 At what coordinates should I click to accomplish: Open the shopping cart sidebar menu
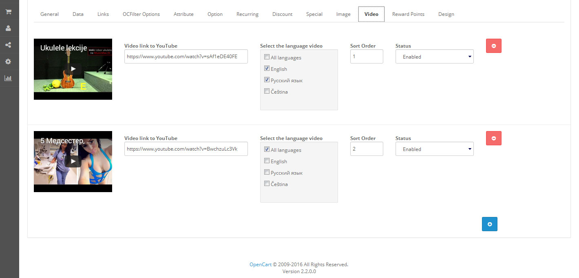point(8,12)
